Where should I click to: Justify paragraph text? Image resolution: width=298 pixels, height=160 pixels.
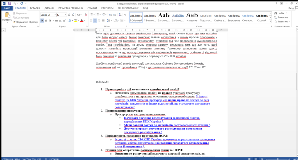click(103, 21)
